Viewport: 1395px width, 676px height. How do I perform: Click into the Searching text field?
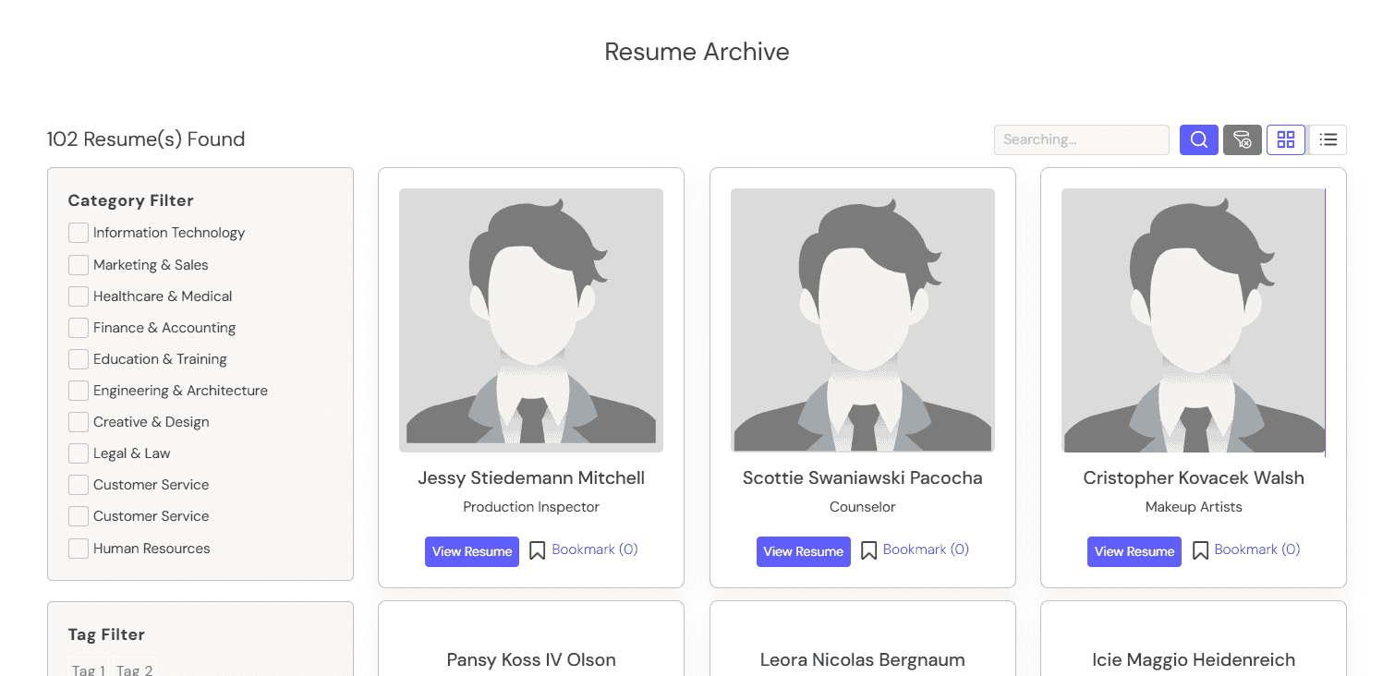(1081, 139)
